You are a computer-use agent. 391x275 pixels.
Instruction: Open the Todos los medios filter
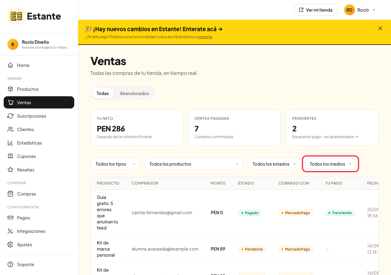tap(331, 164)
